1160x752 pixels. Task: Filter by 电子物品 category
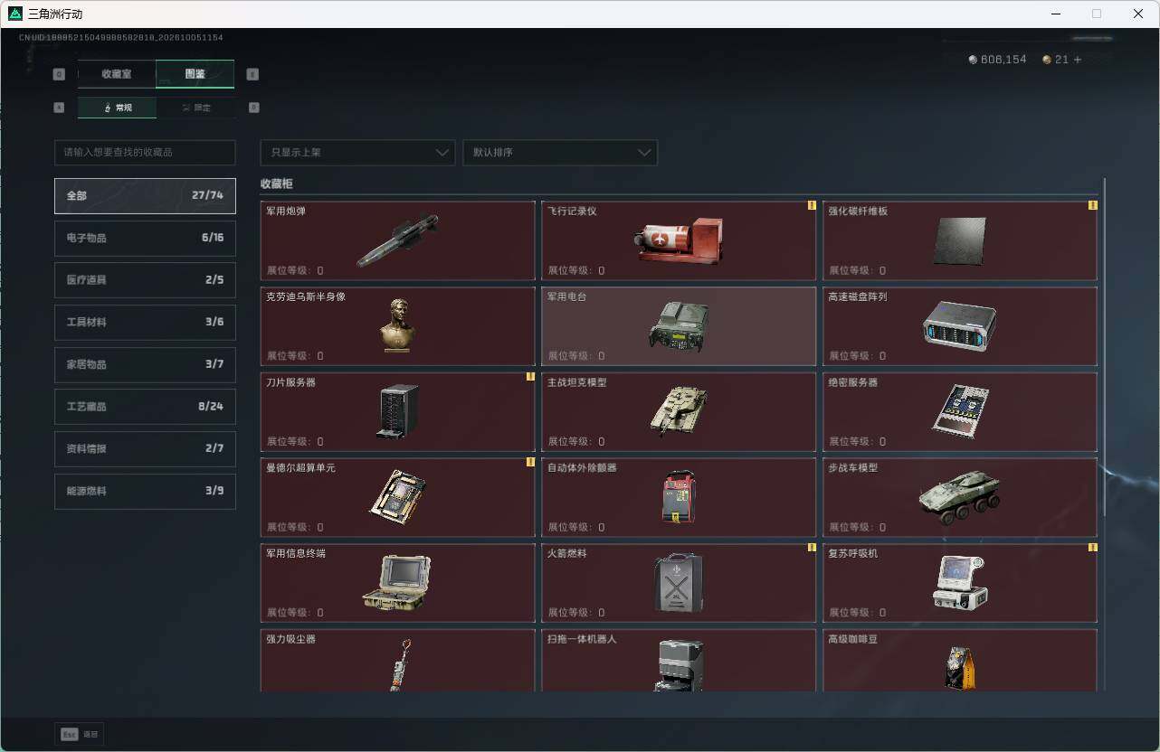145,238
